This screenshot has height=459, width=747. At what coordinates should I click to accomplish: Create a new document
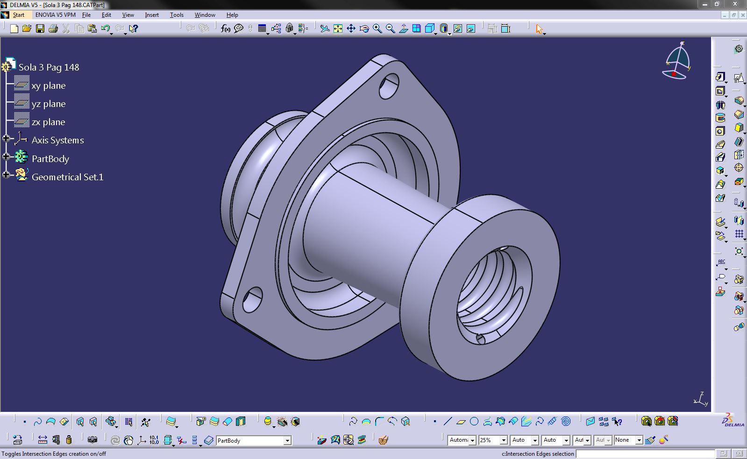pyautogui.click(x=14, y=29)
